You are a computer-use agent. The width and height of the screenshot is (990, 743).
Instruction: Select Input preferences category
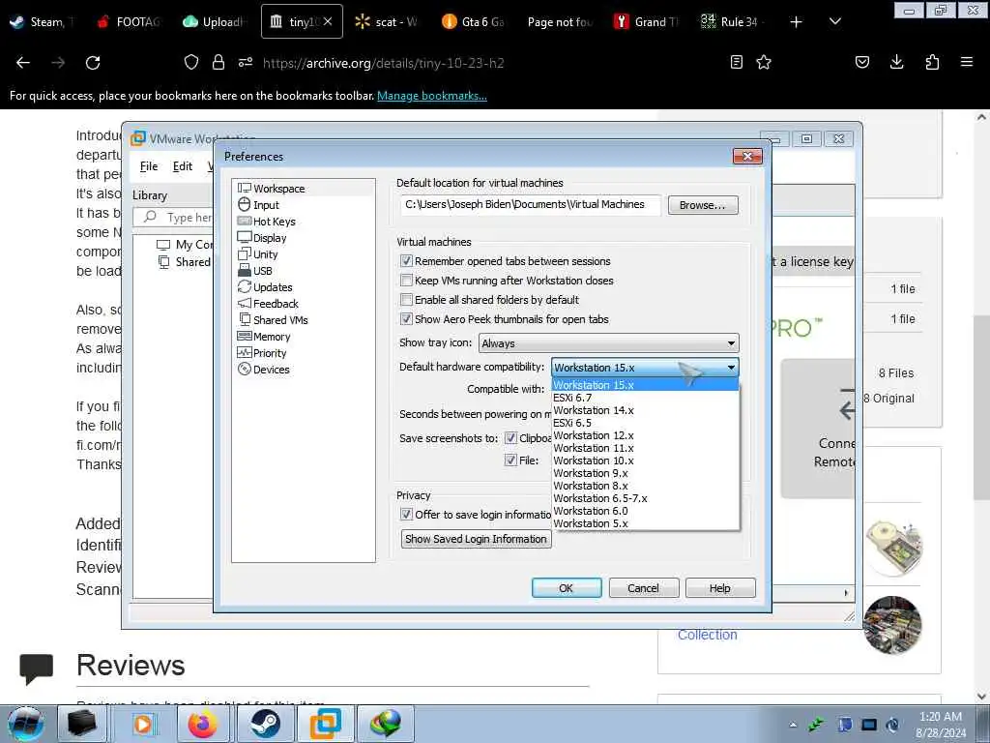258,205
